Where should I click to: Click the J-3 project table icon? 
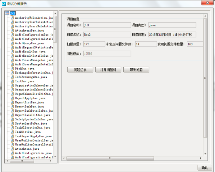[7, 13]
